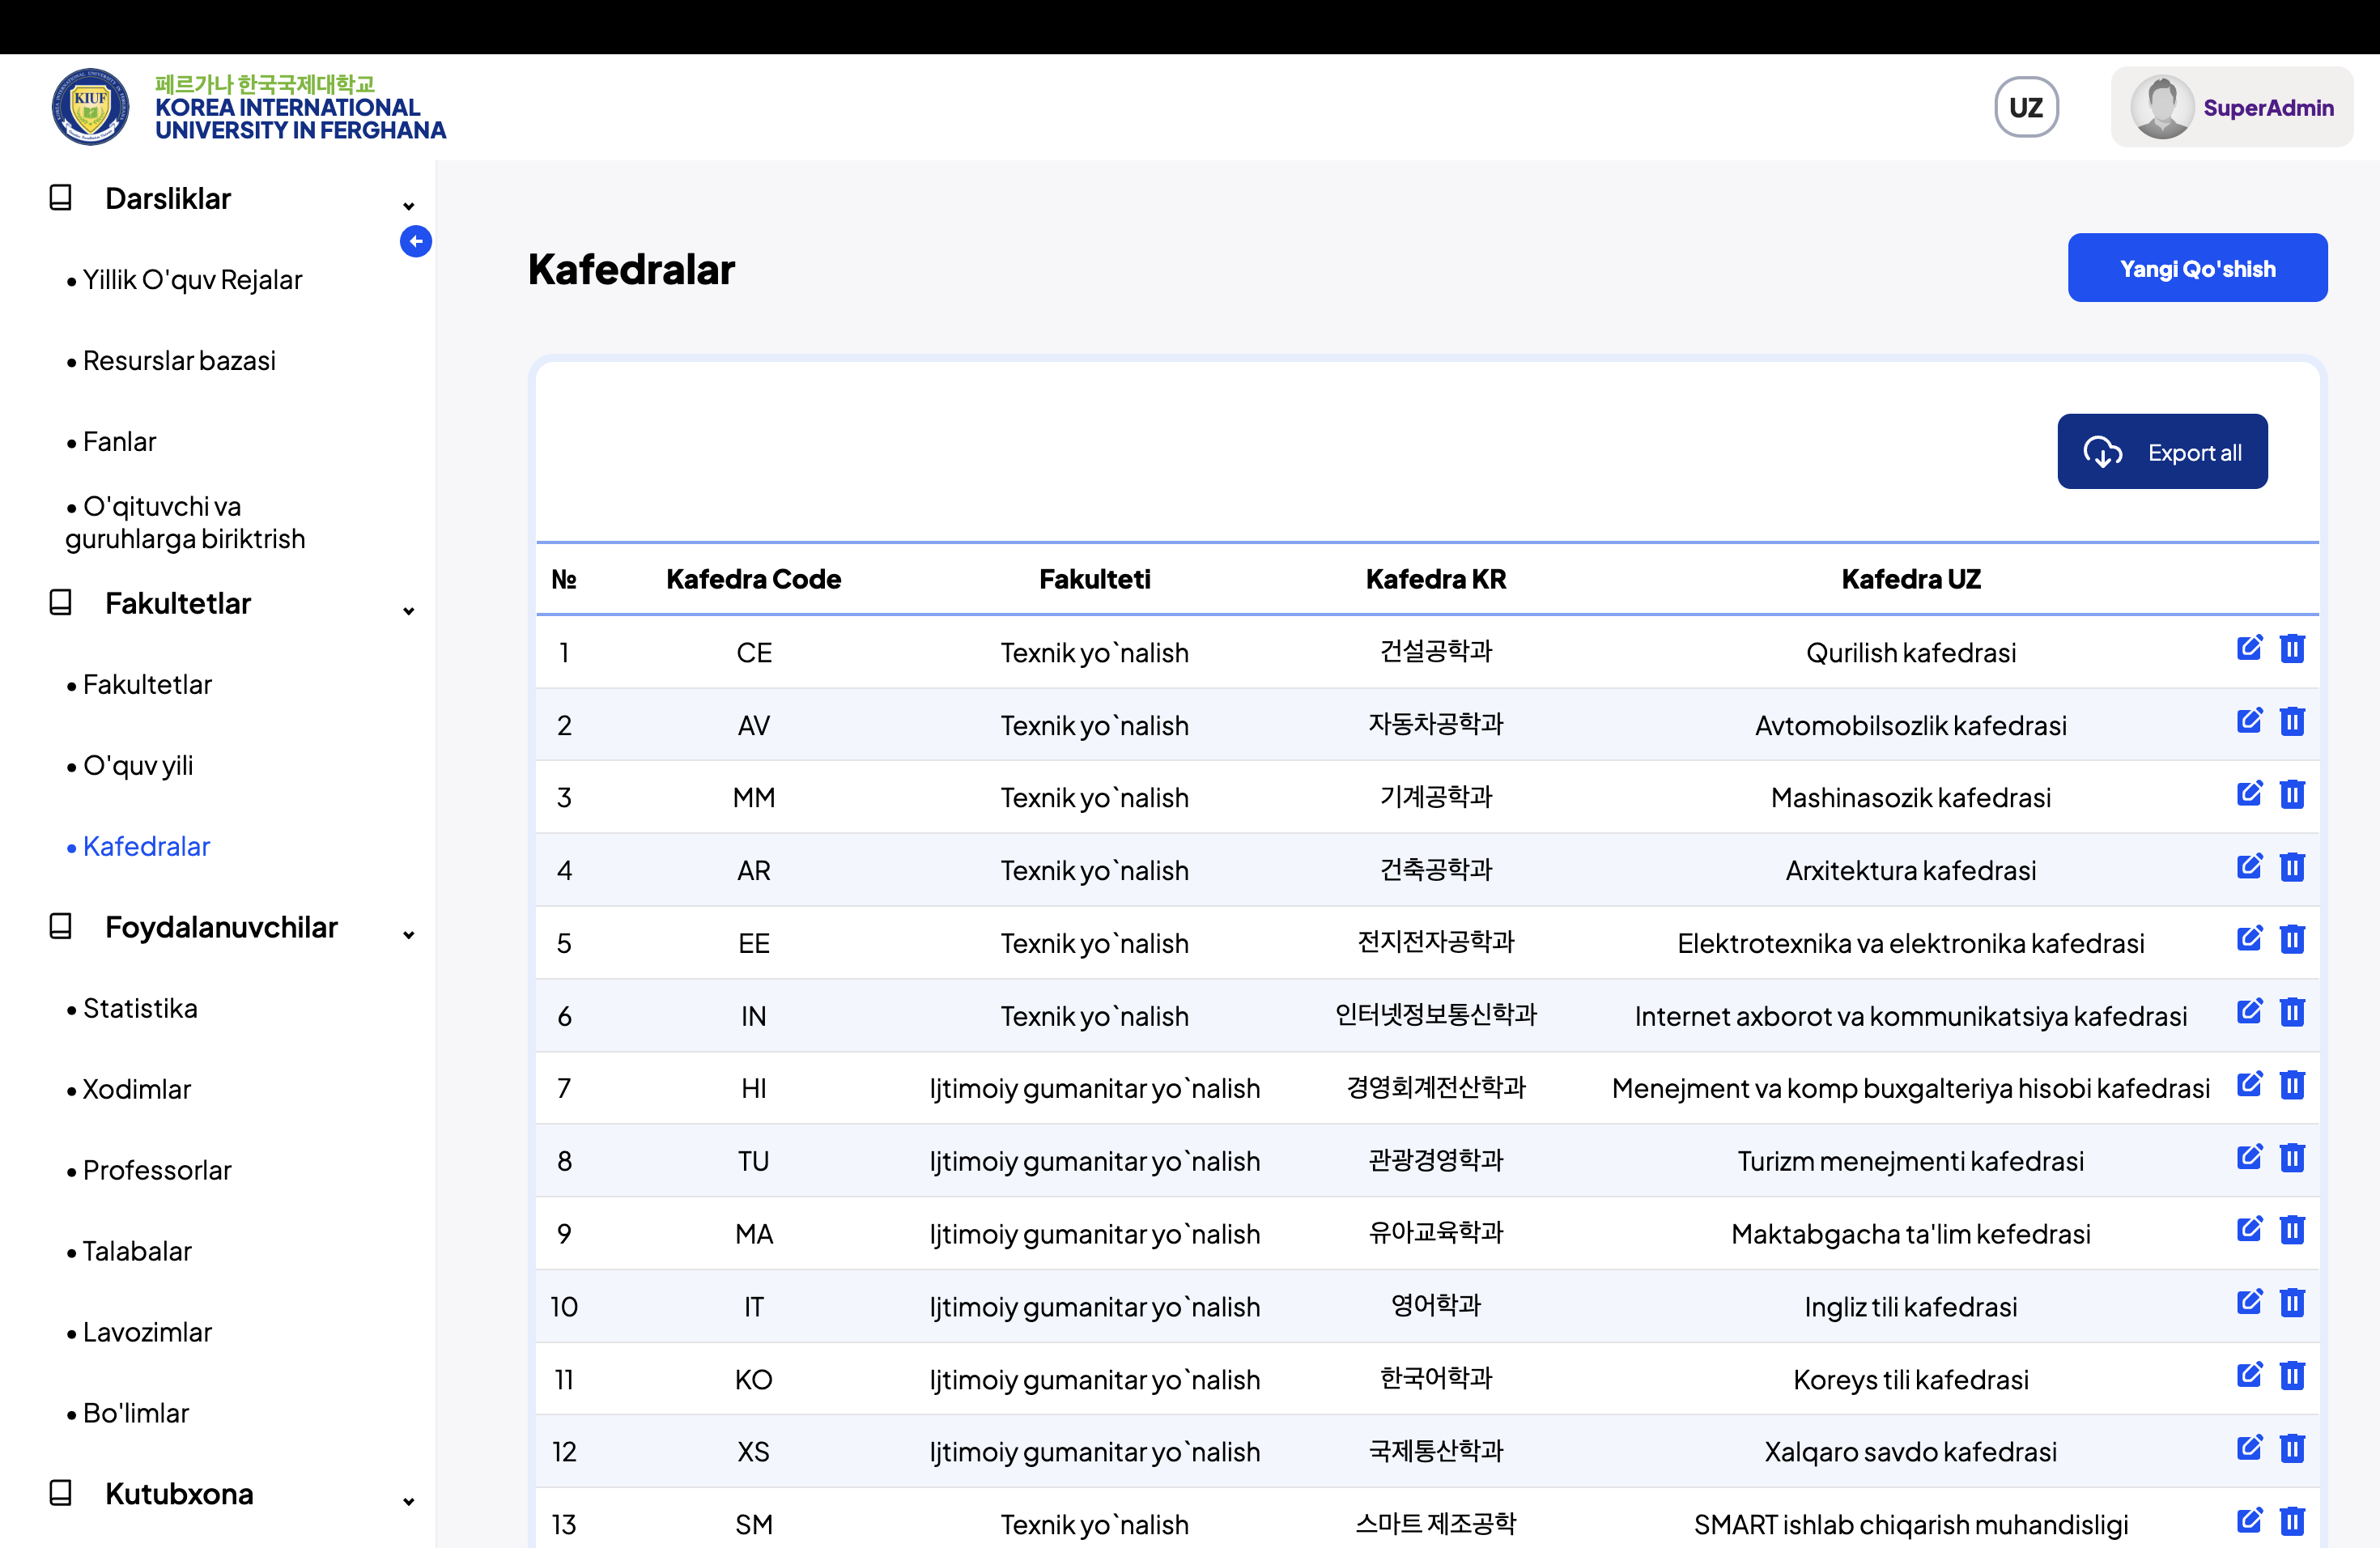Delete the SMART ishlab chiqarish row
The image size is (2380, 1548).
click(2293, 1521)
